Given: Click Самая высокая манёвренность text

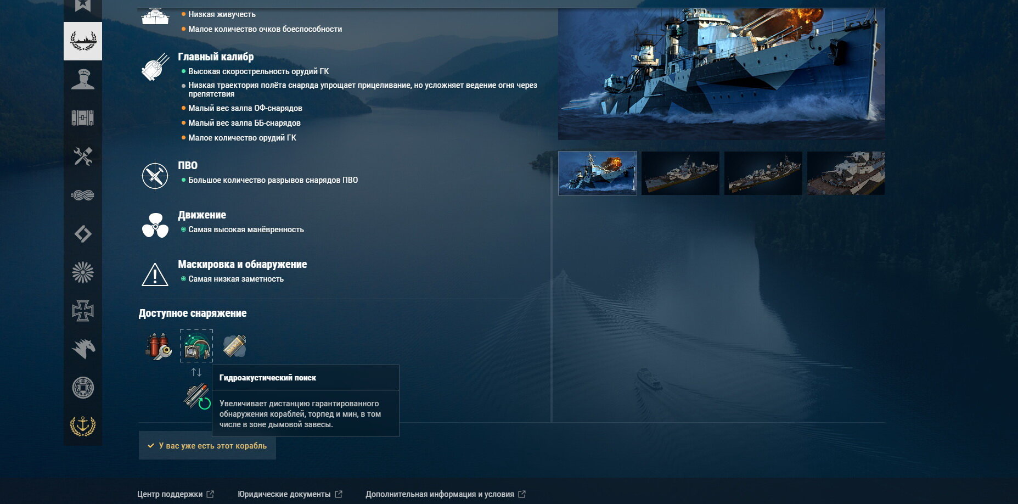Looking at the screenshot, I should point(246,229).
